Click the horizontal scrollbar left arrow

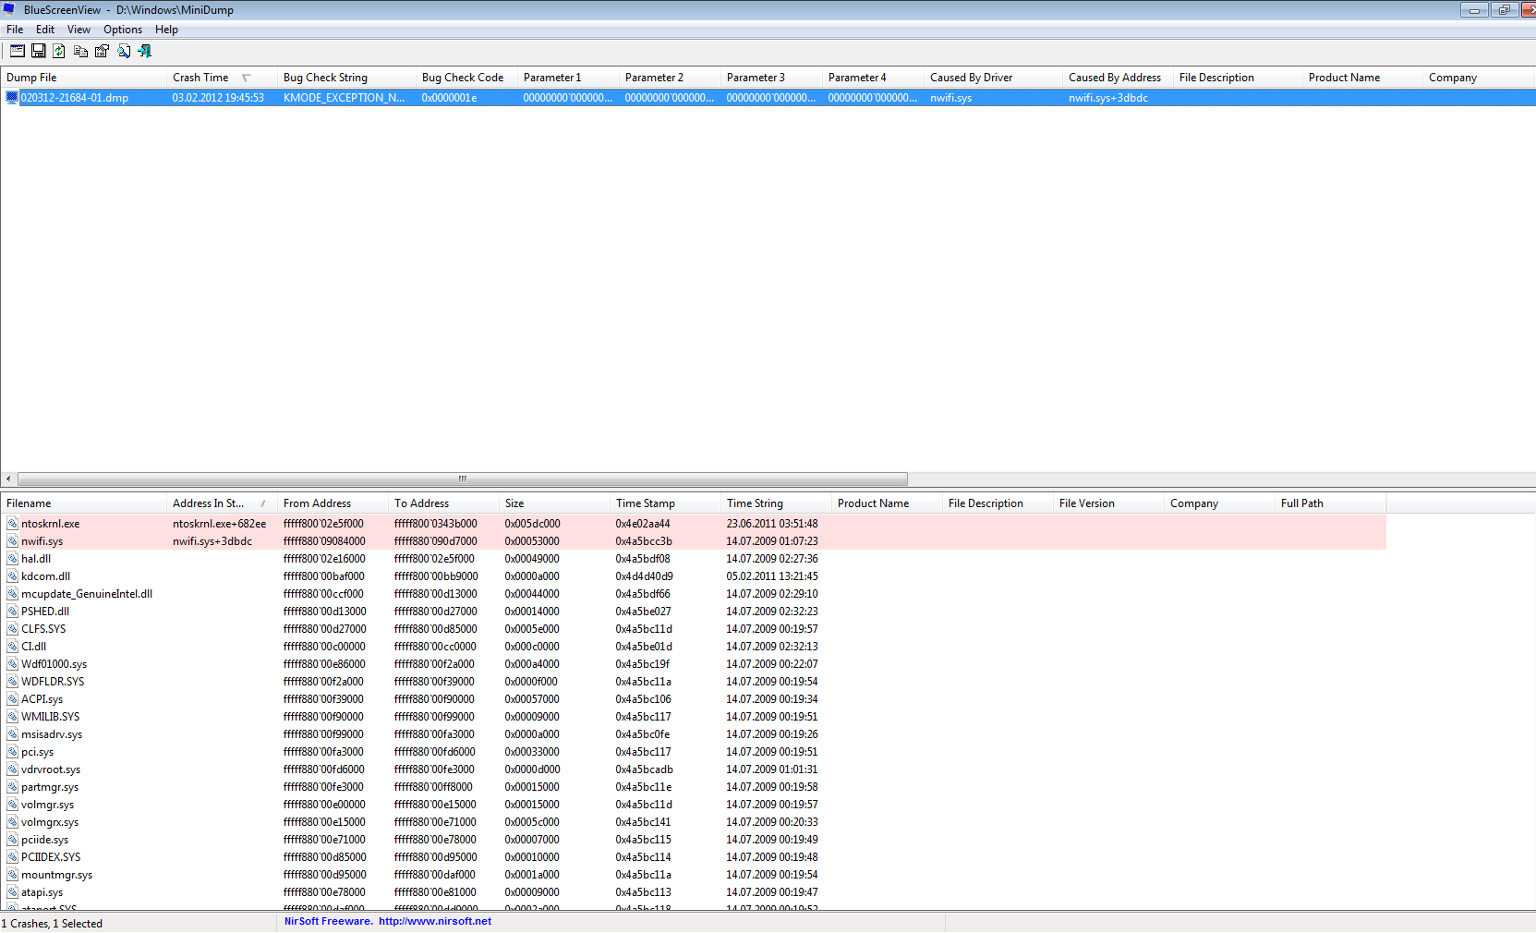click(8, 479)
